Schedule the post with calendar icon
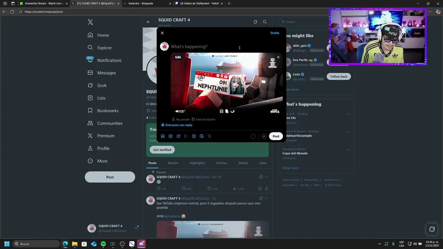The height and width of the screenshot is (249, 443). [202, 136]
